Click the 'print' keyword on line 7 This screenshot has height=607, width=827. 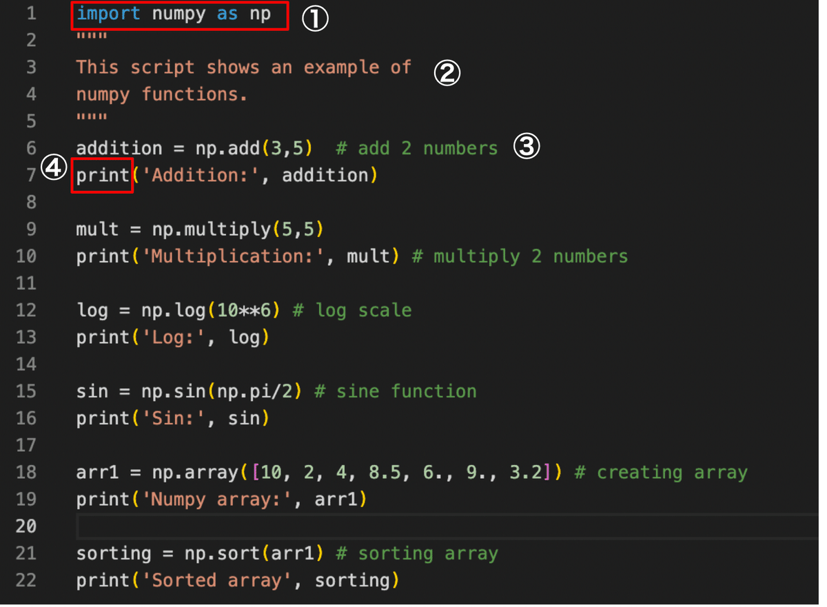coord(103,176)
